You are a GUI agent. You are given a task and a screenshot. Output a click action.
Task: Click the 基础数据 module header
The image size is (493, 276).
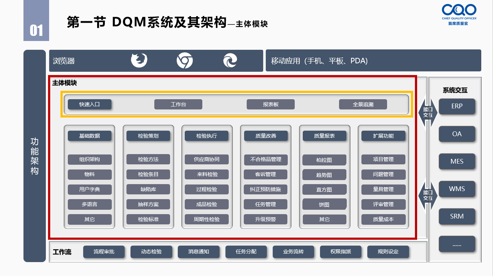pos(89,136)
